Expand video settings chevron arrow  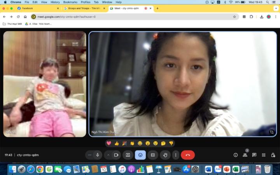point(108,155)
